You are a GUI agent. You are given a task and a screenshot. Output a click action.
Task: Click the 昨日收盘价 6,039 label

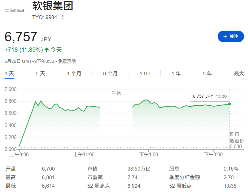(237, 141)
